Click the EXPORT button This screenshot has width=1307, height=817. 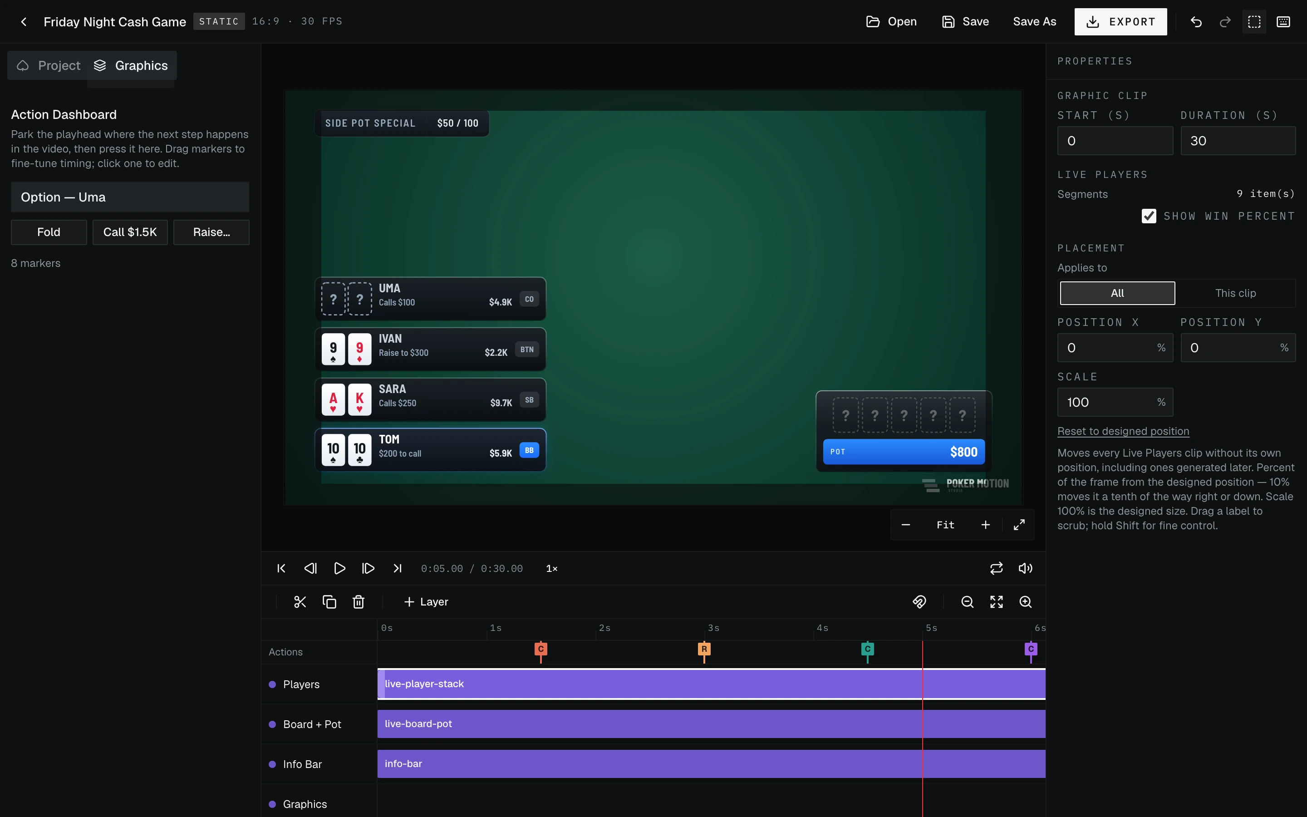(x=1120, y=22)
